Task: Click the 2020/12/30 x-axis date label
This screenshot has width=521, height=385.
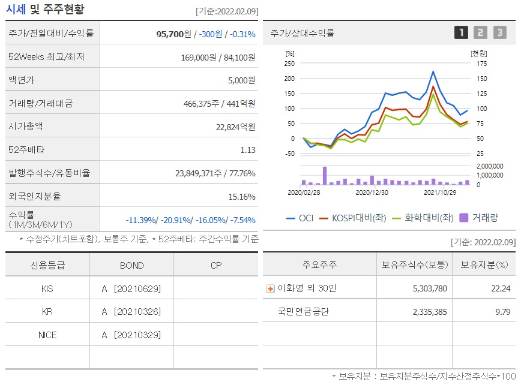Action: click(372, 192)
